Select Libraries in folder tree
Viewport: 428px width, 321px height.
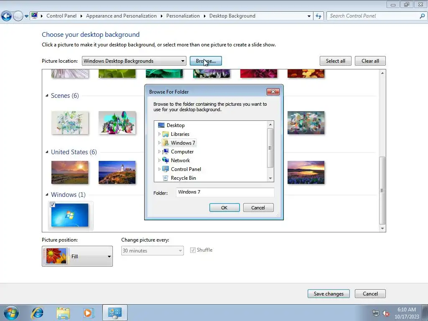(180, 134)
